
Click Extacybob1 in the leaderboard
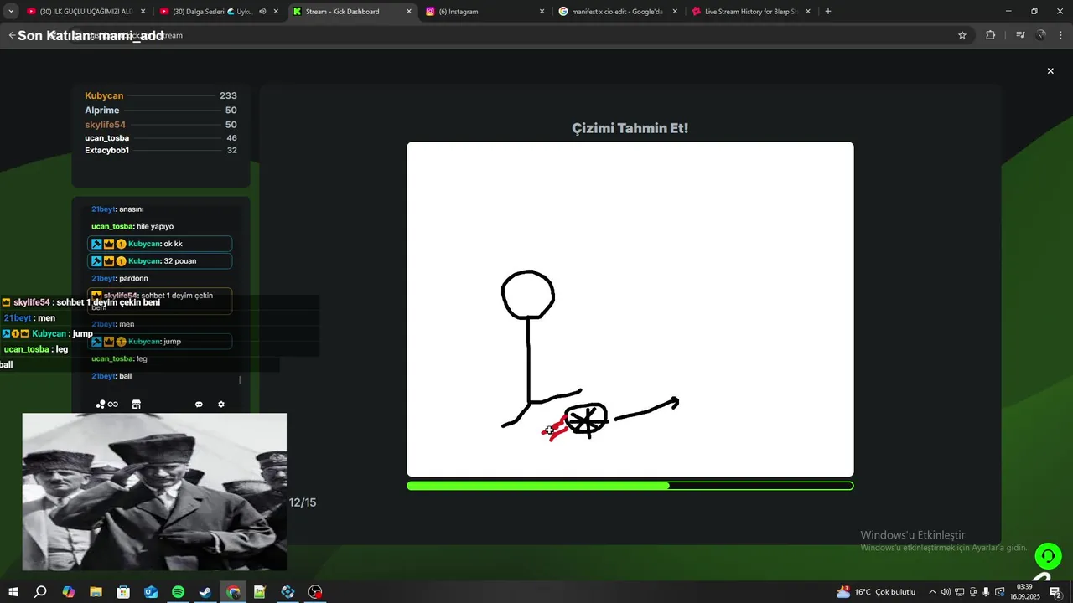107,151
